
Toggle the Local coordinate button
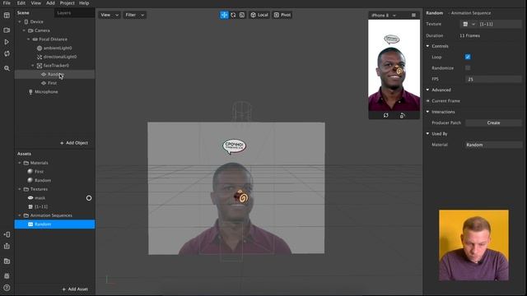[x=259, y=15]
